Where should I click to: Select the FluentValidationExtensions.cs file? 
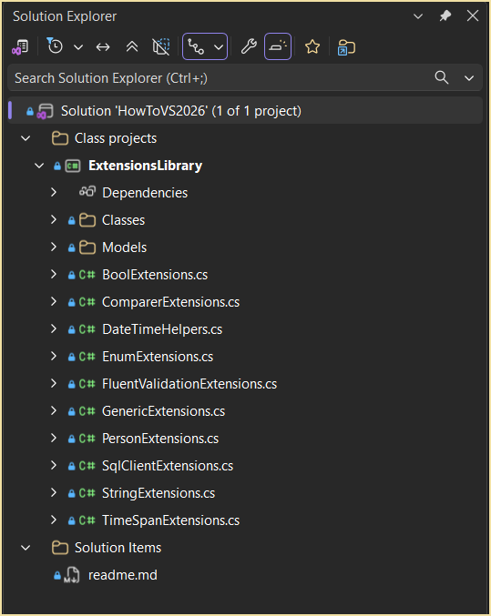(189, 384)
